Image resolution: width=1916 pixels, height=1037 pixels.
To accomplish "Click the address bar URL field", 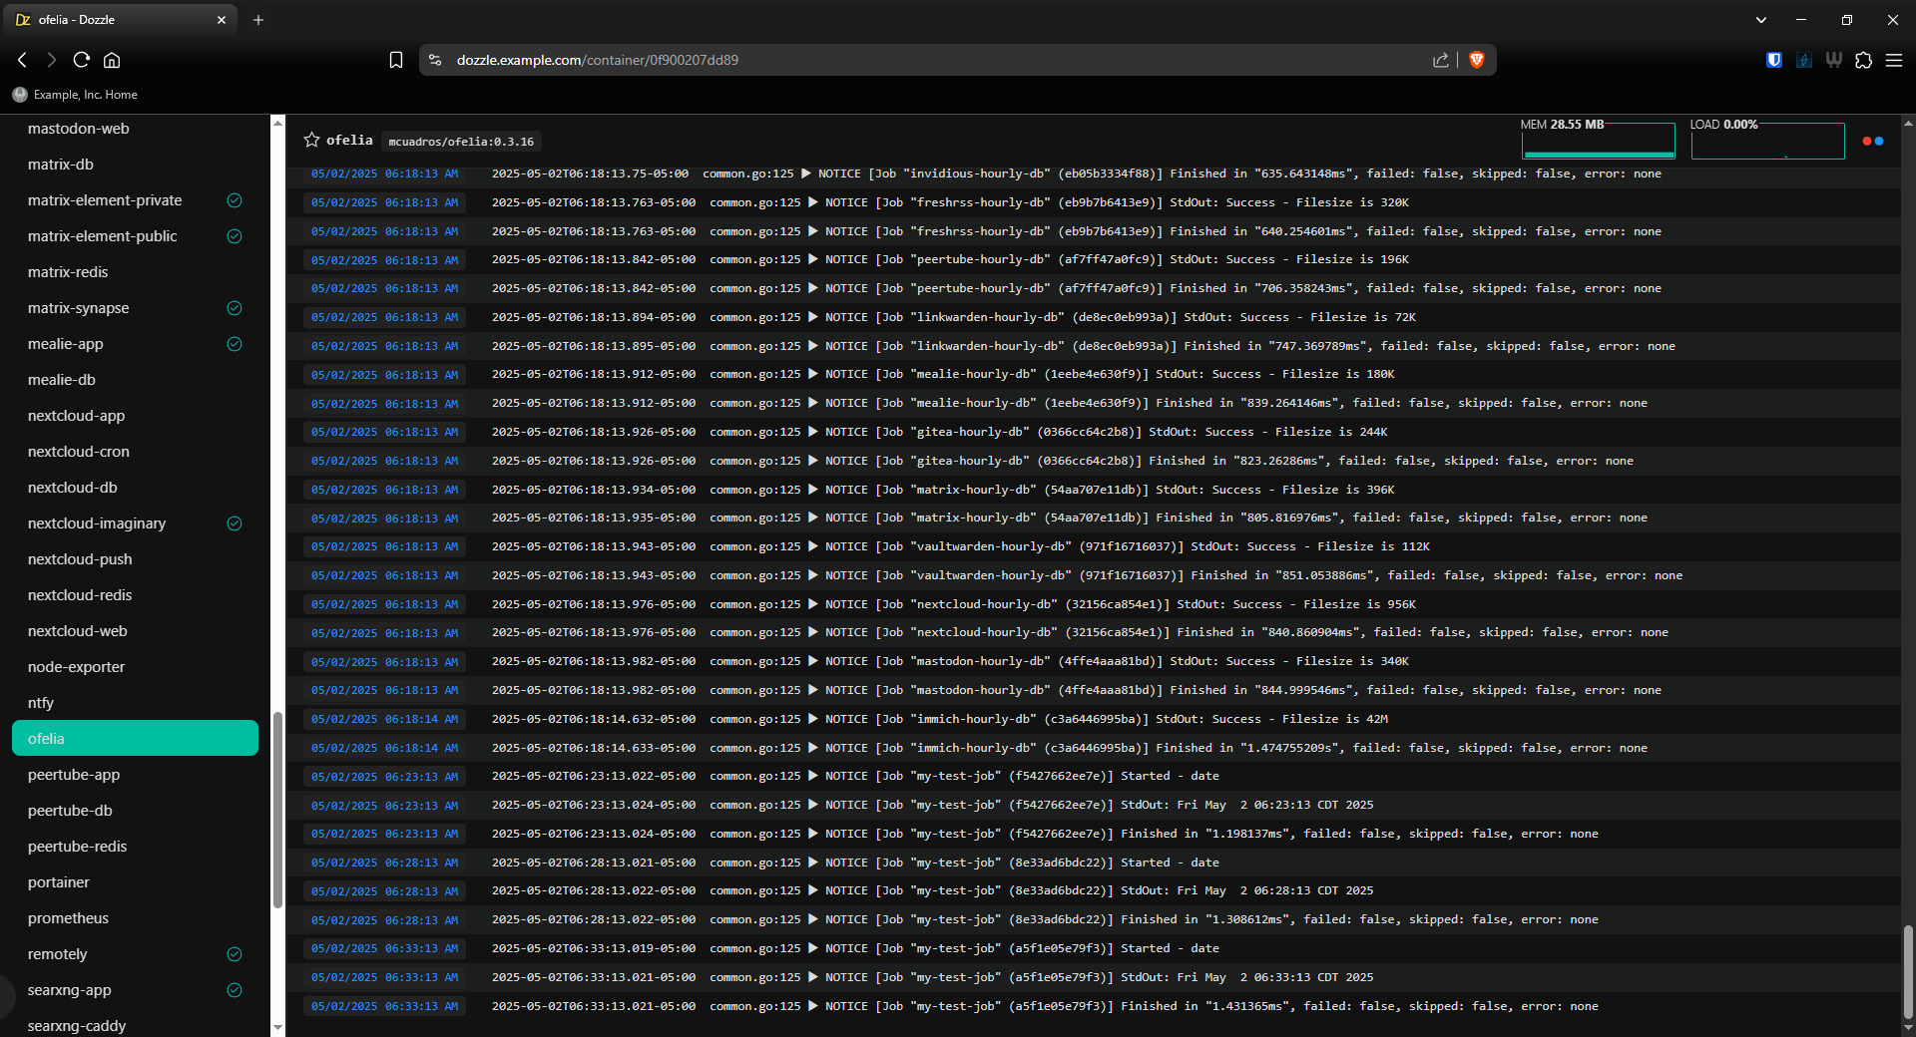I will [898, 60].
